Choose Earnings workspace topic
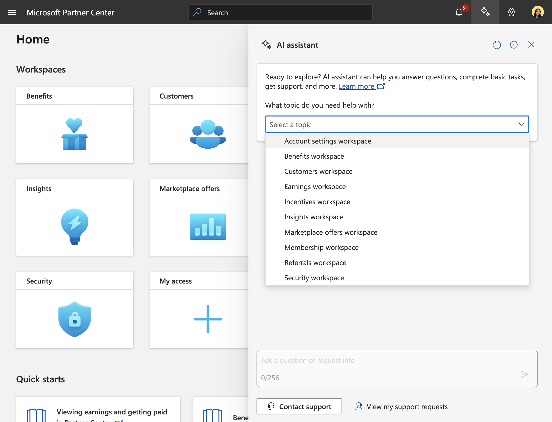 [x=397, y=186]
